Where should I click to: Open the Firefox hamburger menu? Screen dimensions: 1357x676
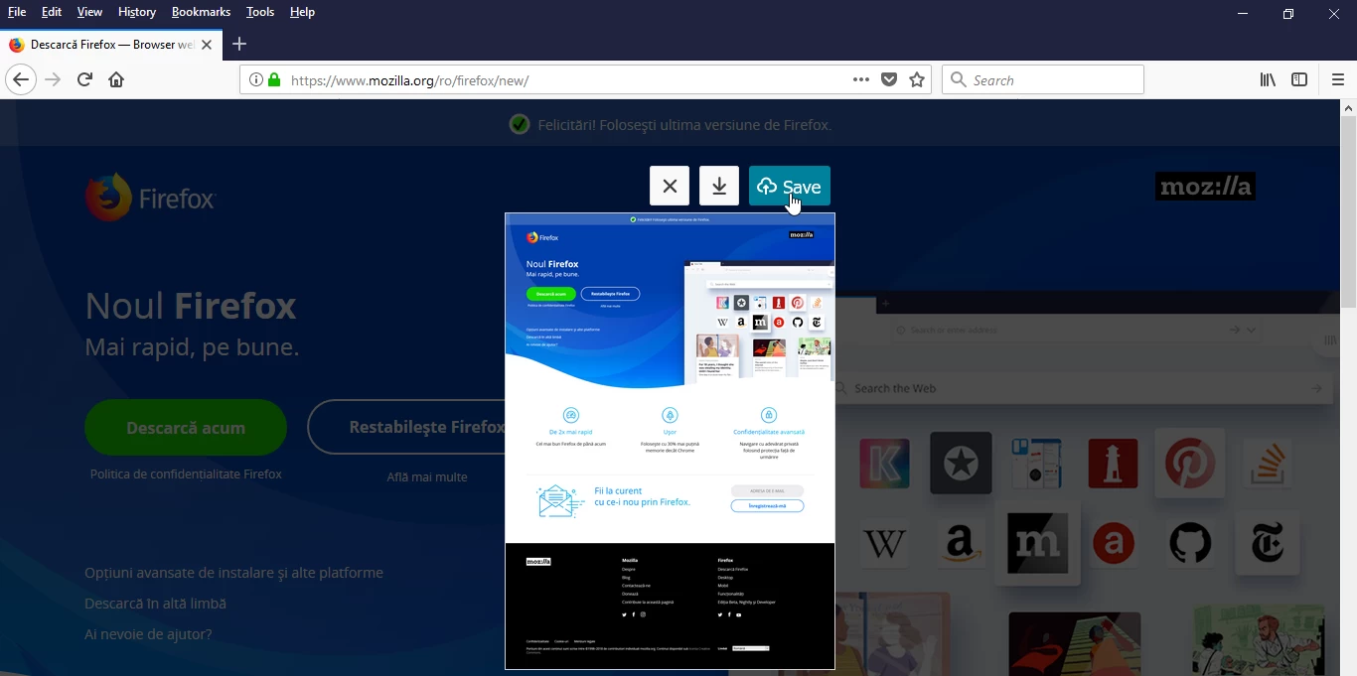click(1337, 79)
